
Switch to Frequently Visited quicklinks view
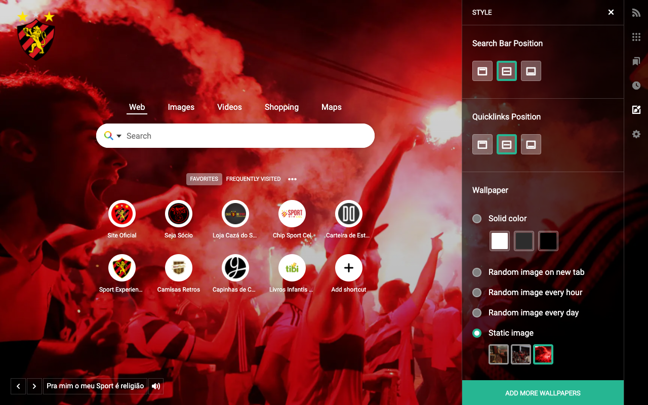point(253,179)
